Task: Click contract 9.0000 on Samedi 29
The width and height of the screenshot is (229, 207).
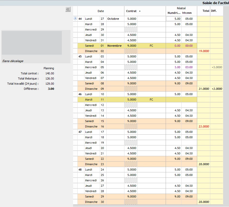Action: click(132, 196)
